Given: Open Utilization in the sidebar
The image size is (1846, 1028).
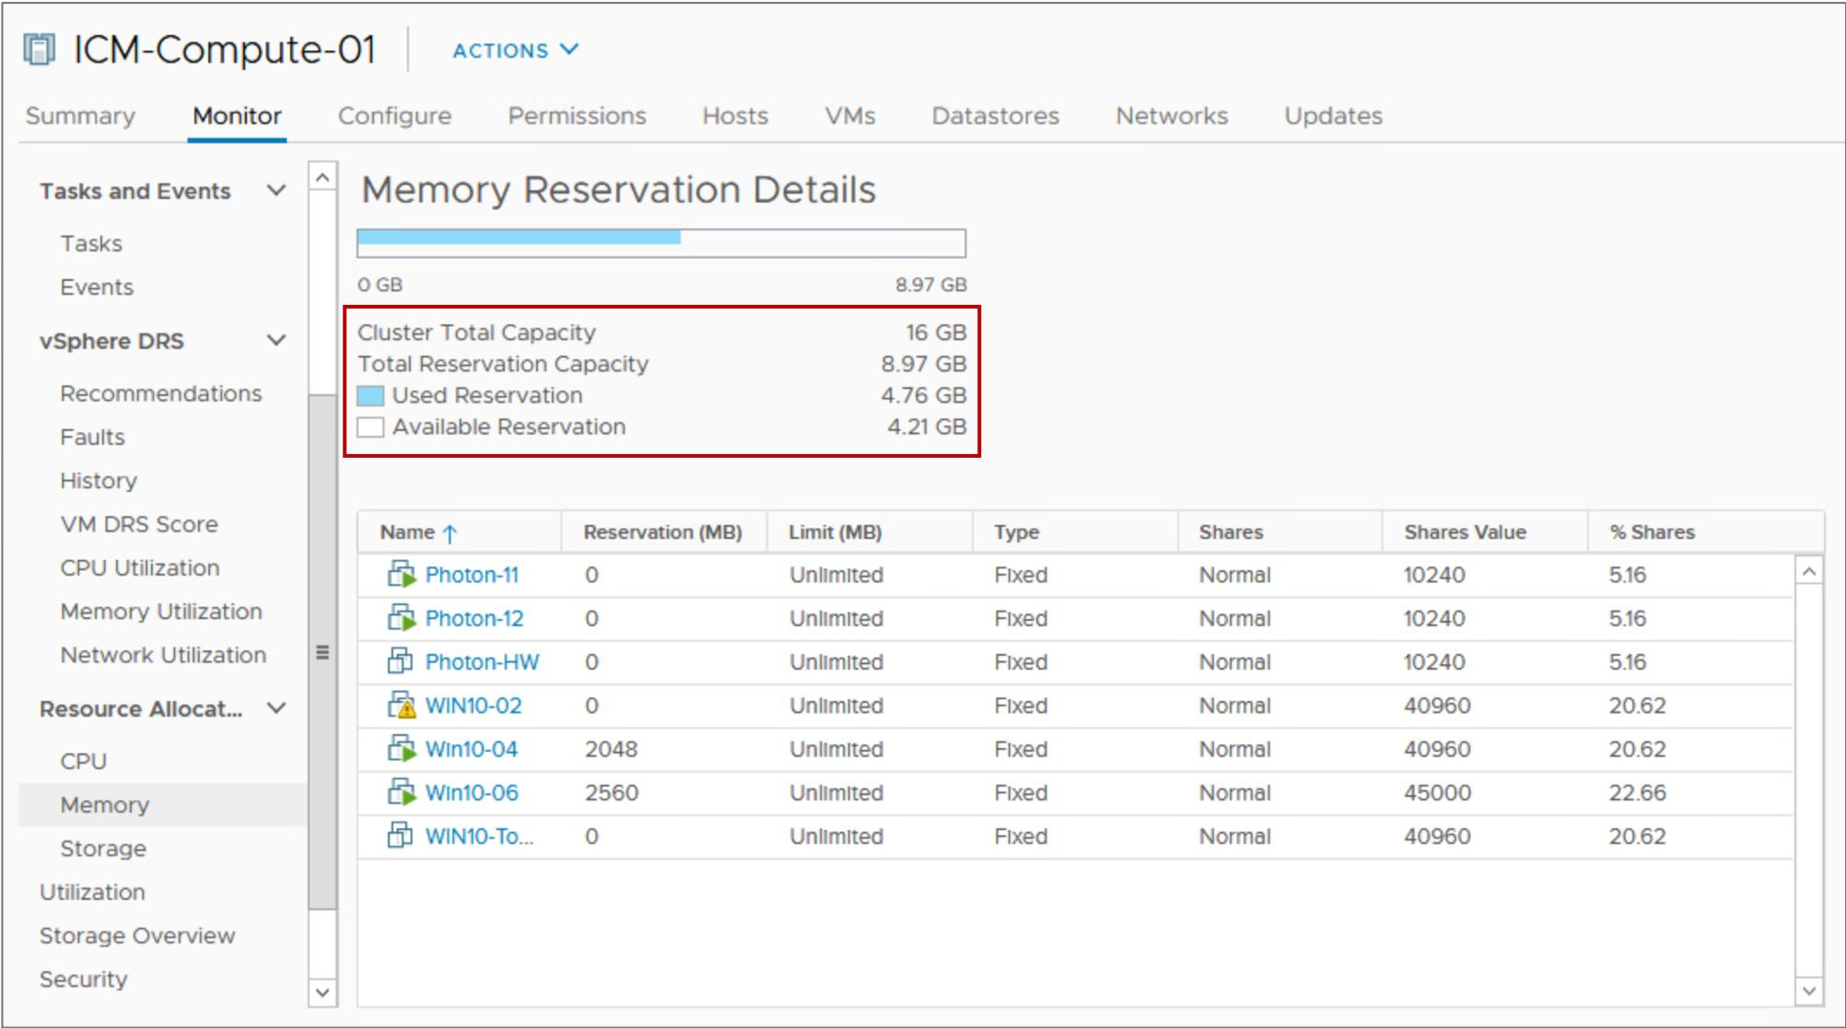Looking at the screenshot, I should coord(92,892).
